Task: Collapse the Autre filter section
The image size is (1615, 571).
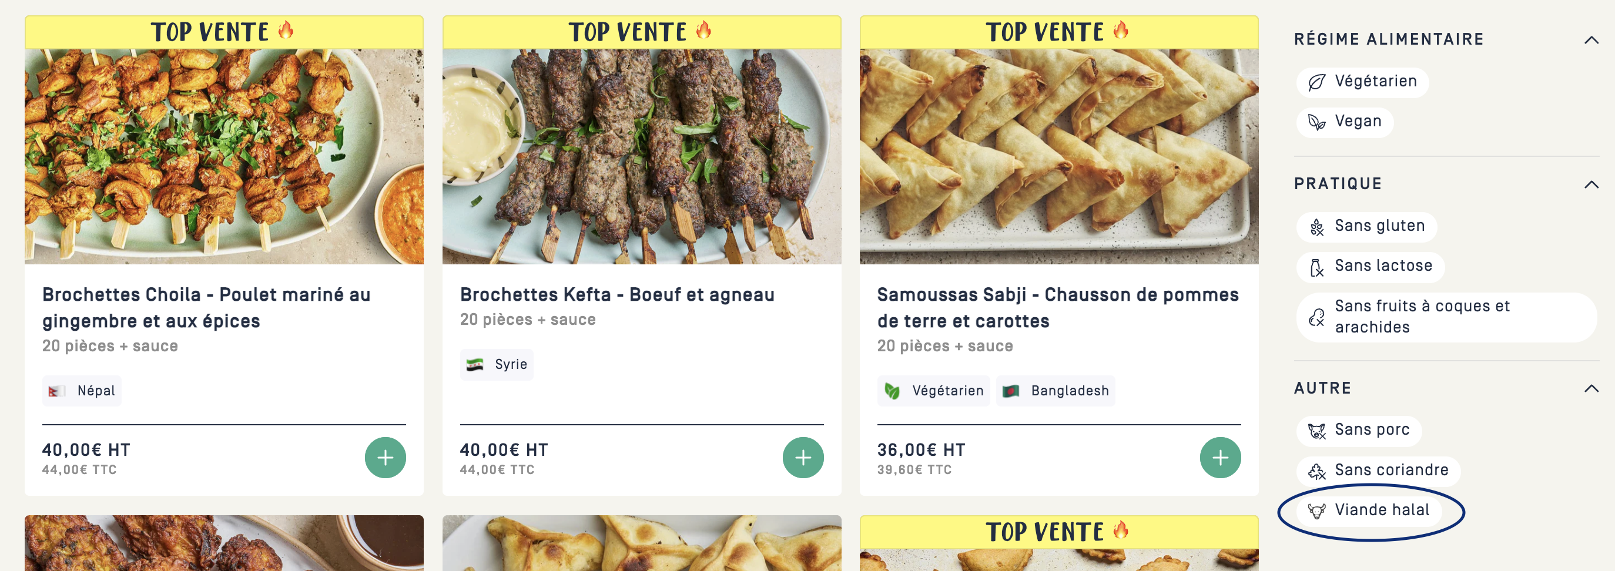Action: 1590,389
